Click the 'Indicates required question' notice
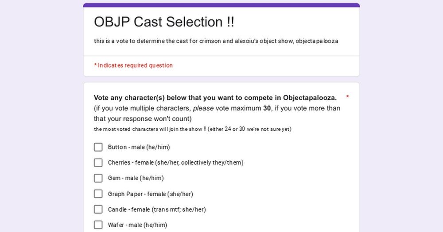This screenshot has height=232, width=443. (x=133, y=65)
